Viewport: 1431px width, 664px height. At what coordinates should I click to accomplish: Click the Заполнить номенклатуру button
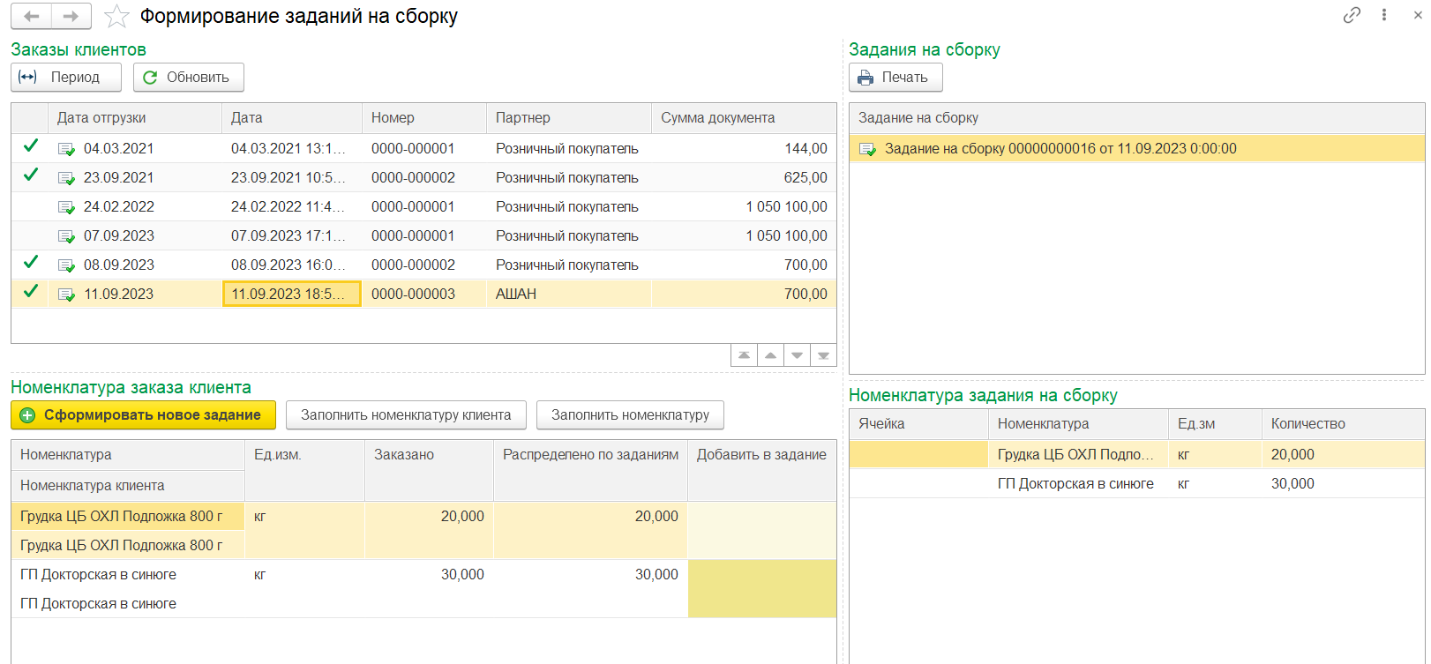(630, 414)
